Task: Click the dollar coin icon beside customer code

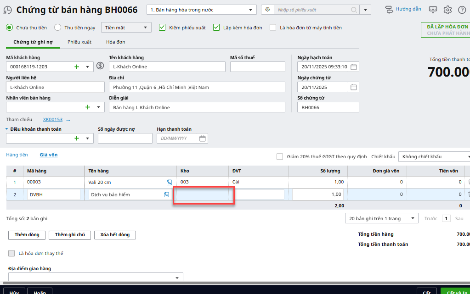Action: click(101, 67)
